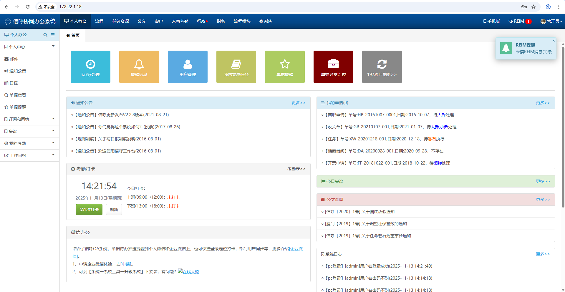Open the 我未完成任务 book tile
565x292 pixels.
pos(236,67)
